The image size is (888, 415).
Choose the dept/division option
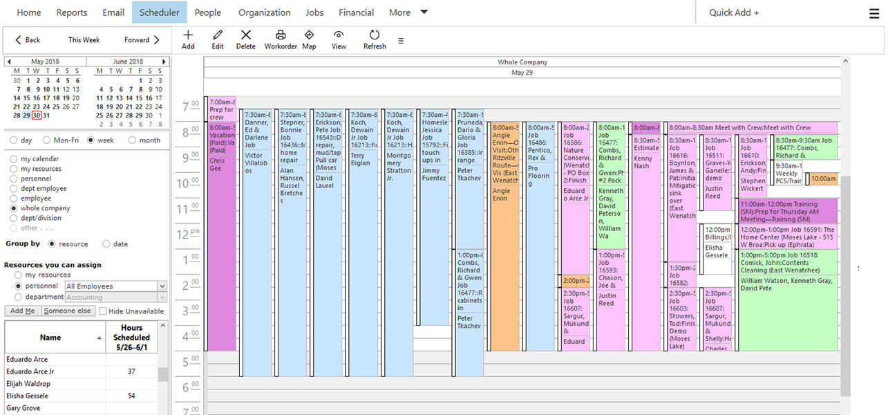coord(14,218)
